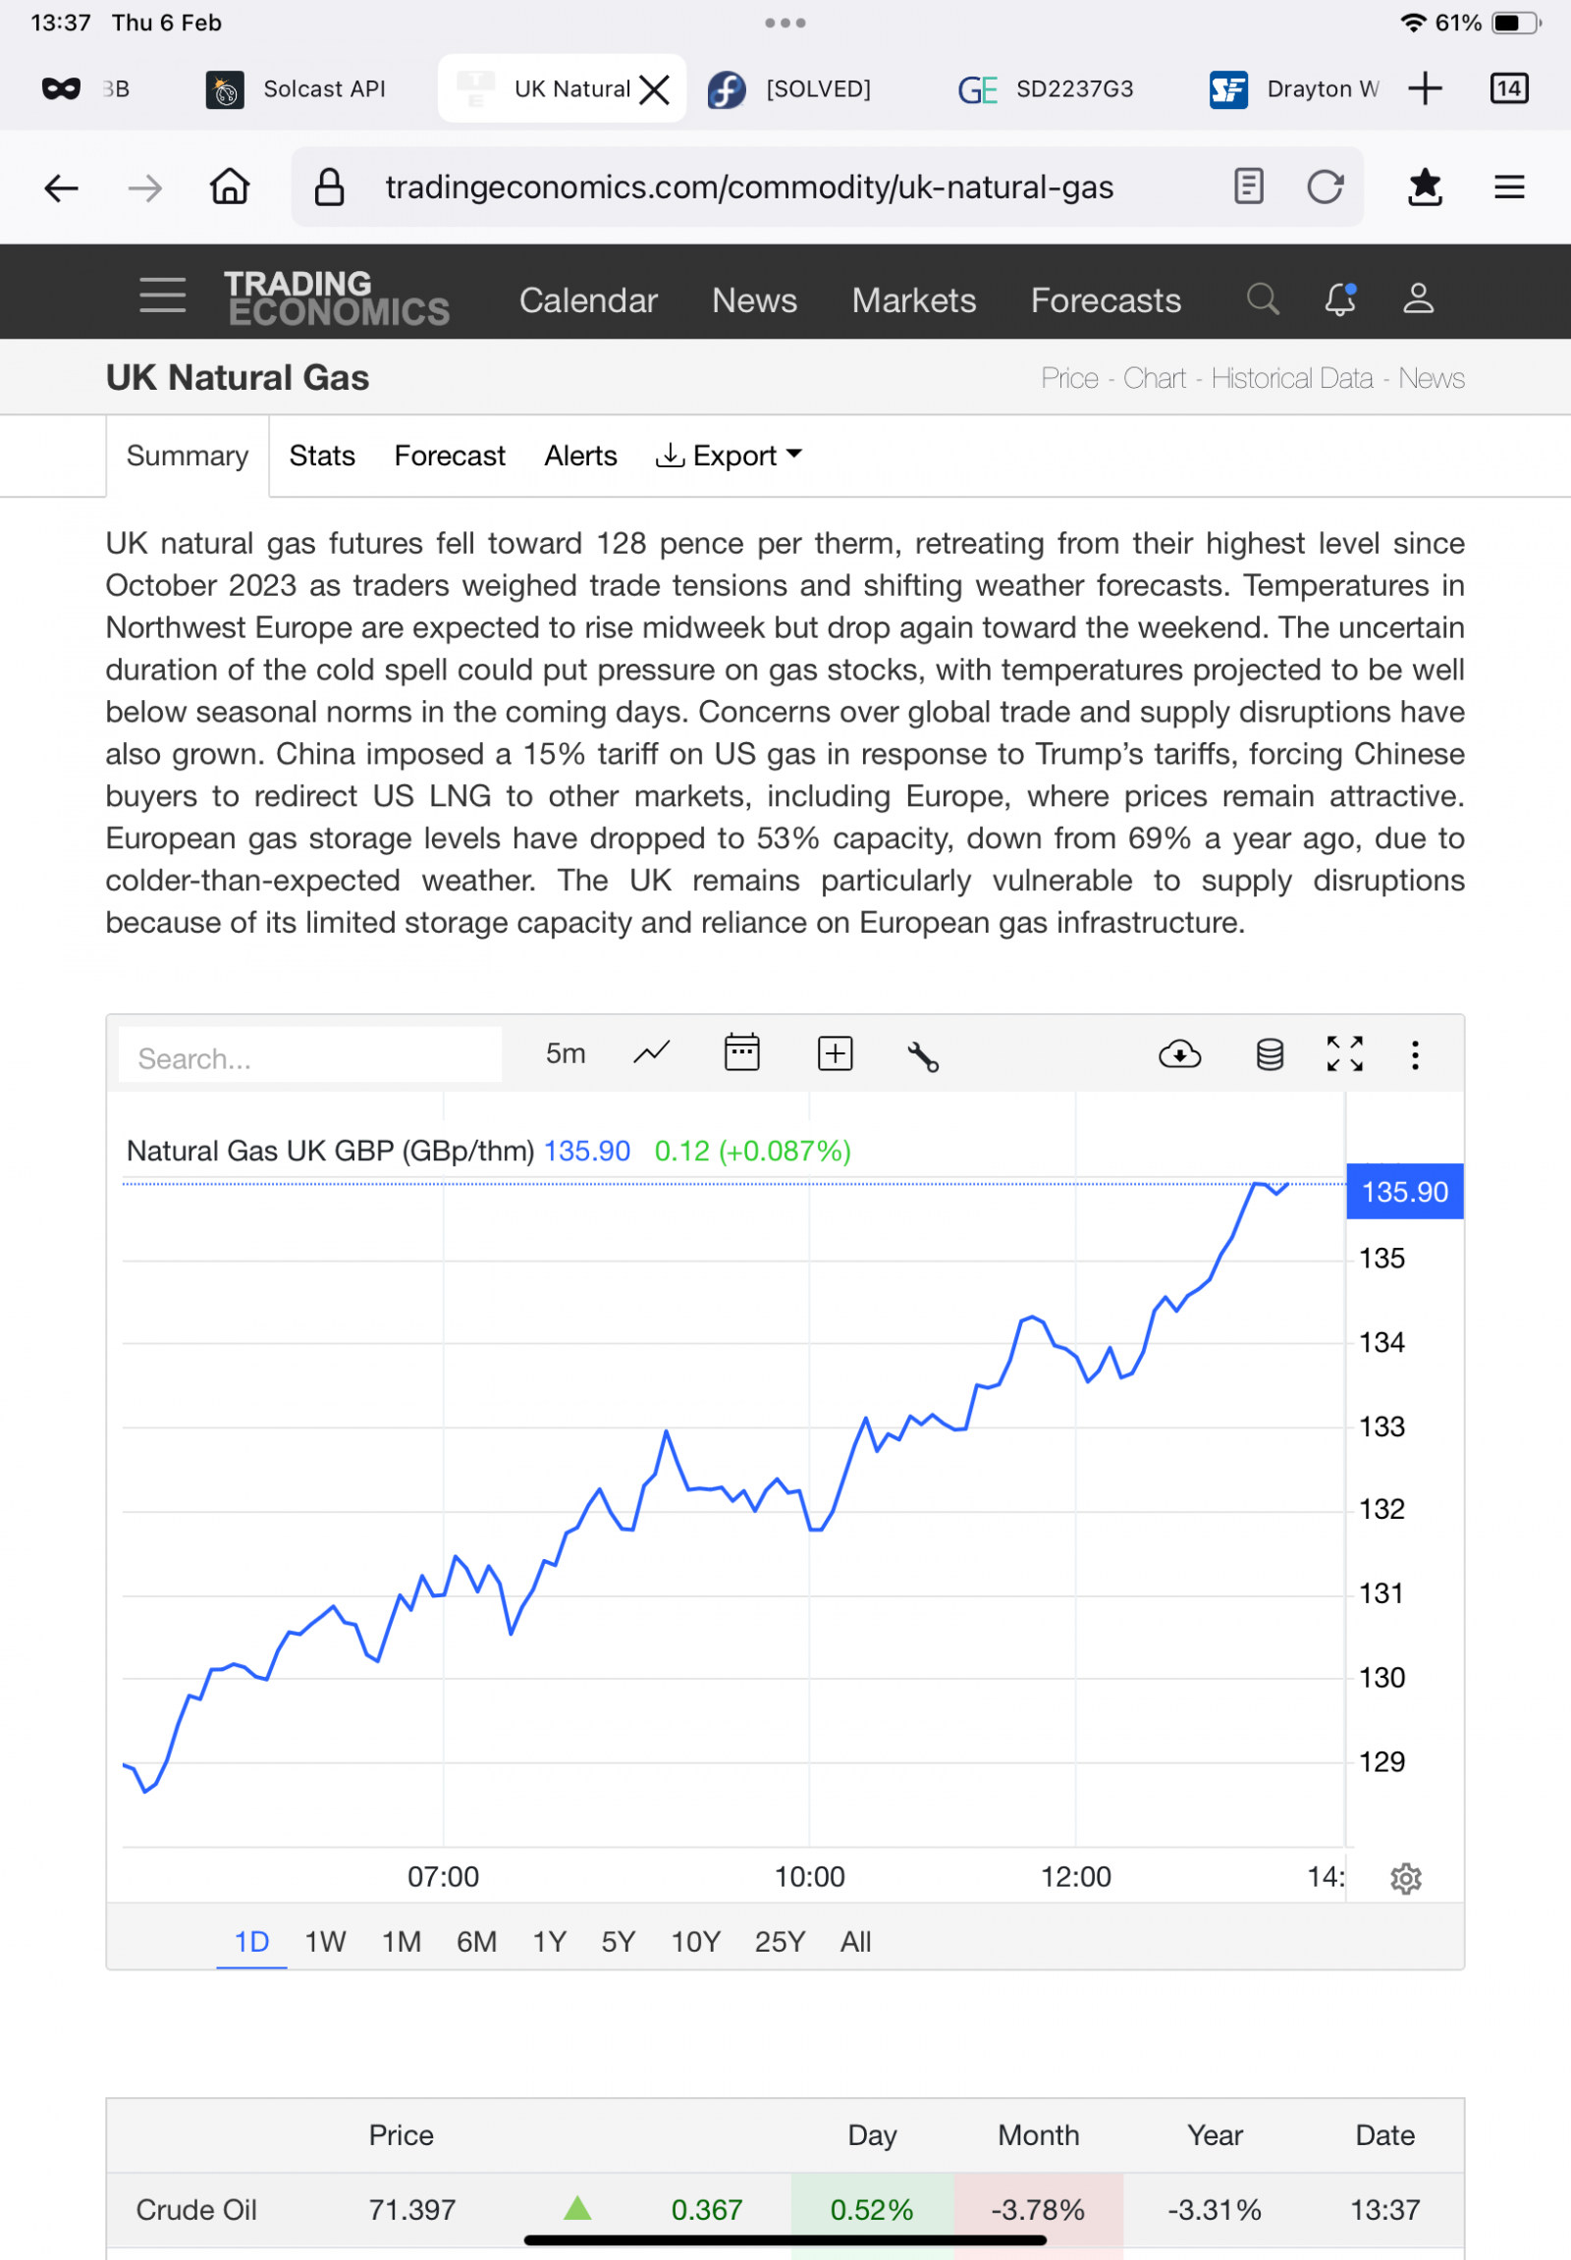The height and width of the screenshot is (2260, 1571).
Task: Open the Markets navigation link
Action: (x=913, y=300)
